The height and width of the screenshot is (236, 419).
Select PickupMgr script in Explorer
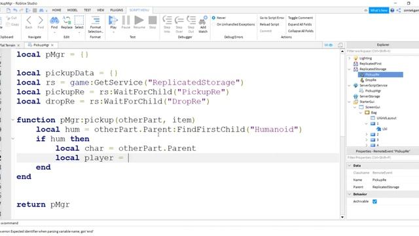[x=373, y=90]
